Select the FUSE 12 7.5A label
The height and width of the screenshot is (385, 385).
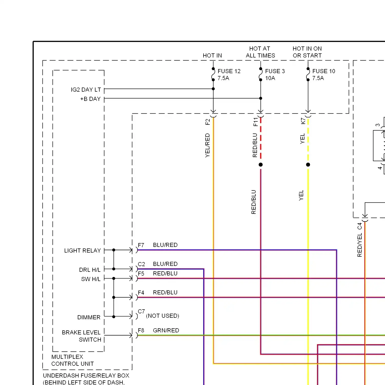[229, 75]
